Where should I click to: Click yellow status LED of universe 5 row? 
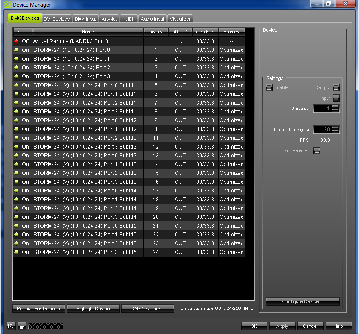[x=16, y=85]
